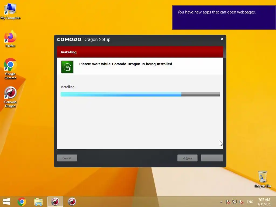Open the new apps webpage notification
The height and width of the screenshot is (207, 276).
click(x=224, y=18)
